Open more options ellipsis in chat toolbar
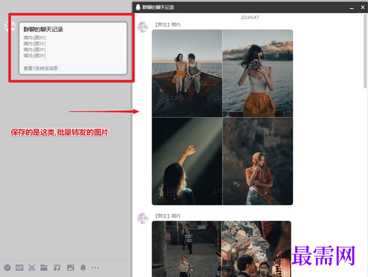 (x=95, y=267)
